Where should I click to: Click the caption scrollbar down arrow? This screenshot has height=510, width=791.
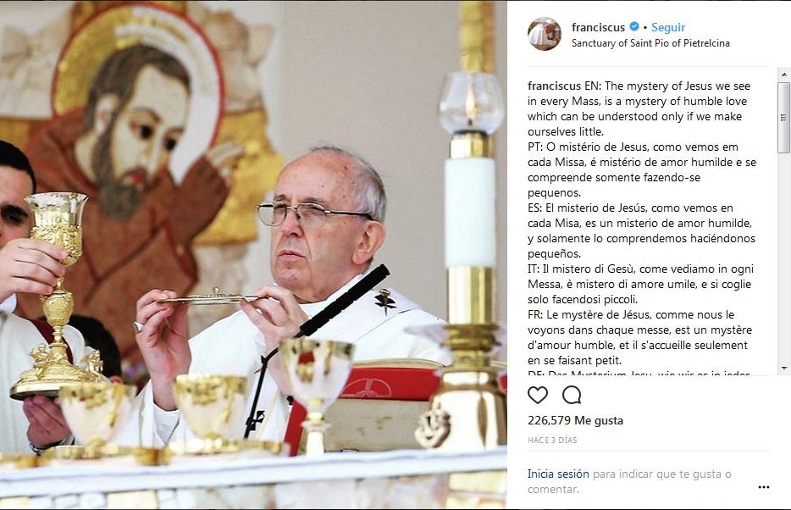783,369
